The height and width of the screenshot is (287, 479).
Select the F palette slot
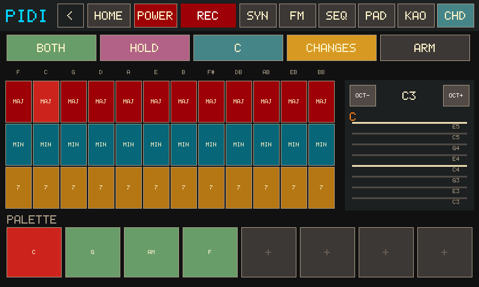[210, 252]
